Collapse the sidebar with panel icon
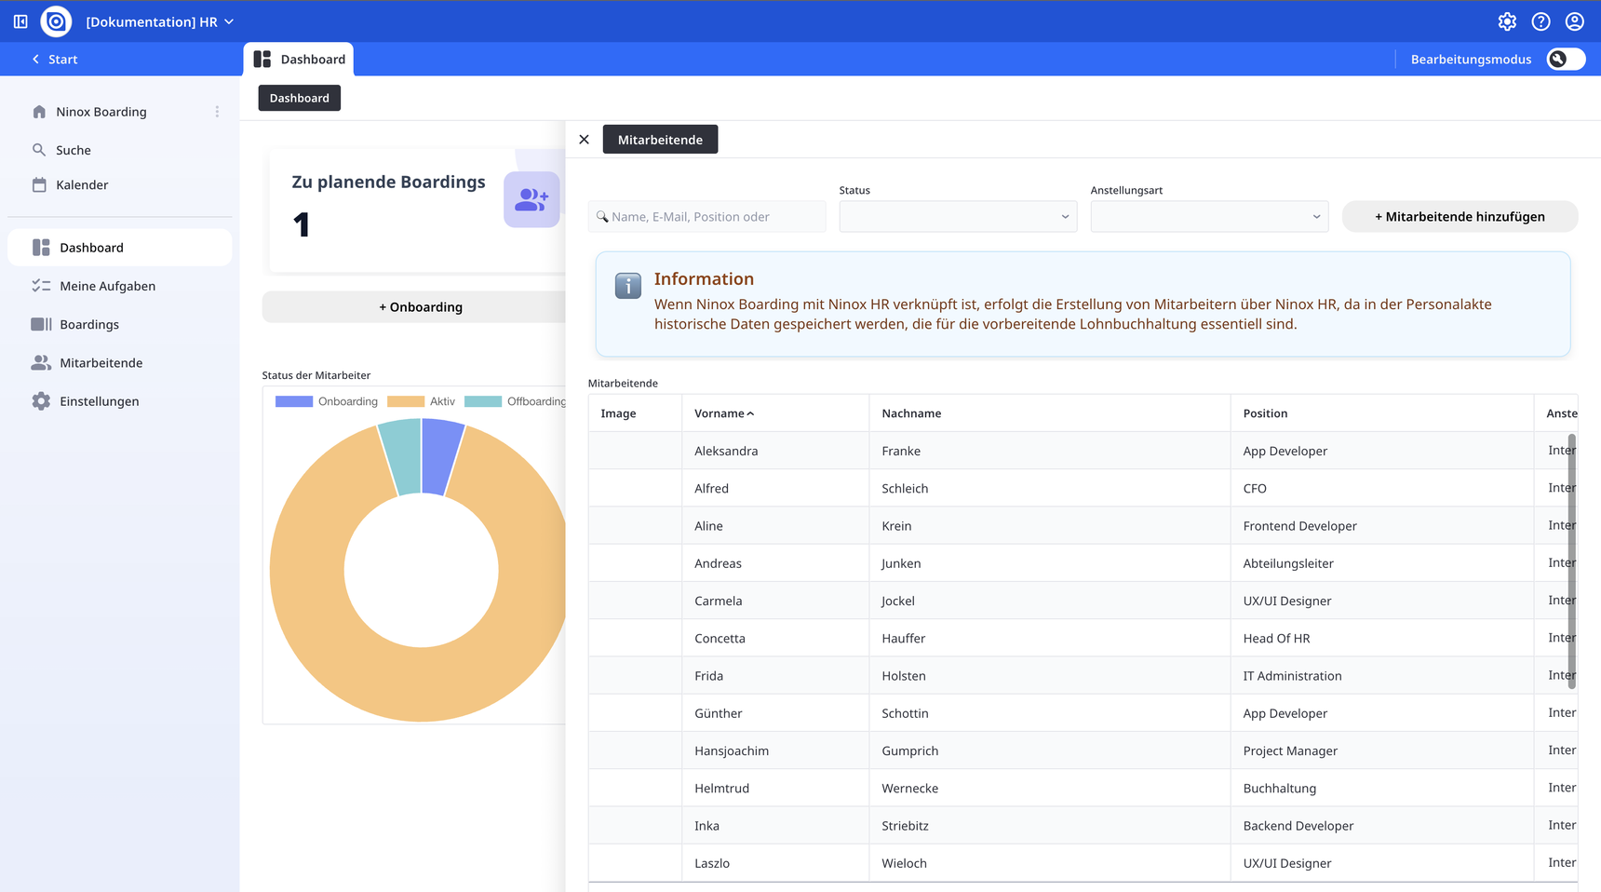The width and height of the screenshot is (1601, 892). pos(20,21)
